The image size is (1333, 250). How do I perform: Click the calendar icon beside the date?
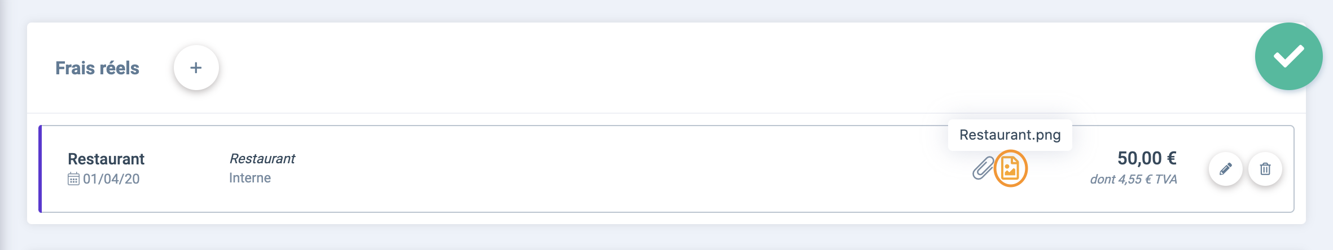pos(73,179)
